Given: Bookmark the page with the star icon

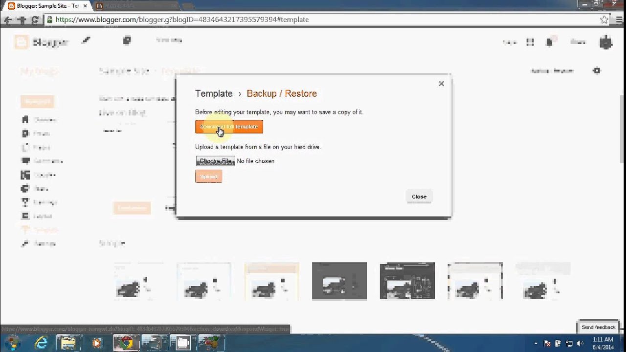Looking at the screenshot, I should click(604, 20).
